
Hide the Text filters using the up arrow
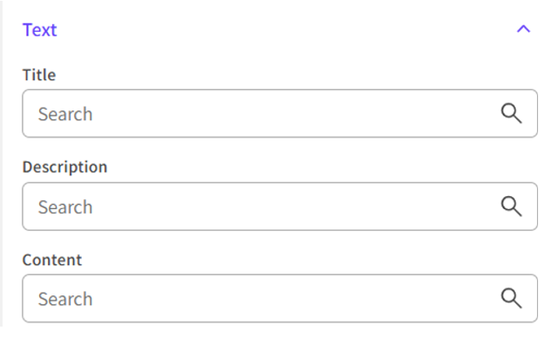[524, 30]
